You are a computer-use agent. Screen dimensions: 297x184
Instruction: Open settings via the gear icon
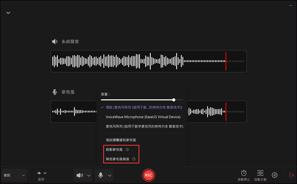275,175
